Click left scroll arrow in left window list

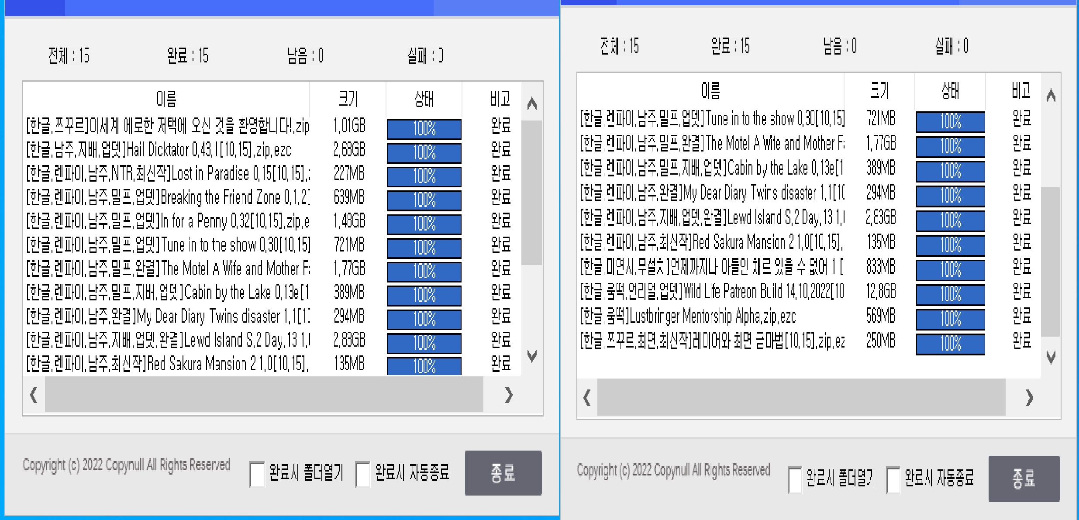point(34,395)
